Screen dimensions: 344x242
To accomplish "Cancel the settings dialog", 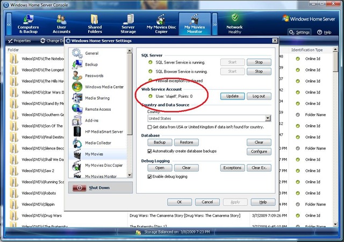I will tap(207, 202).
